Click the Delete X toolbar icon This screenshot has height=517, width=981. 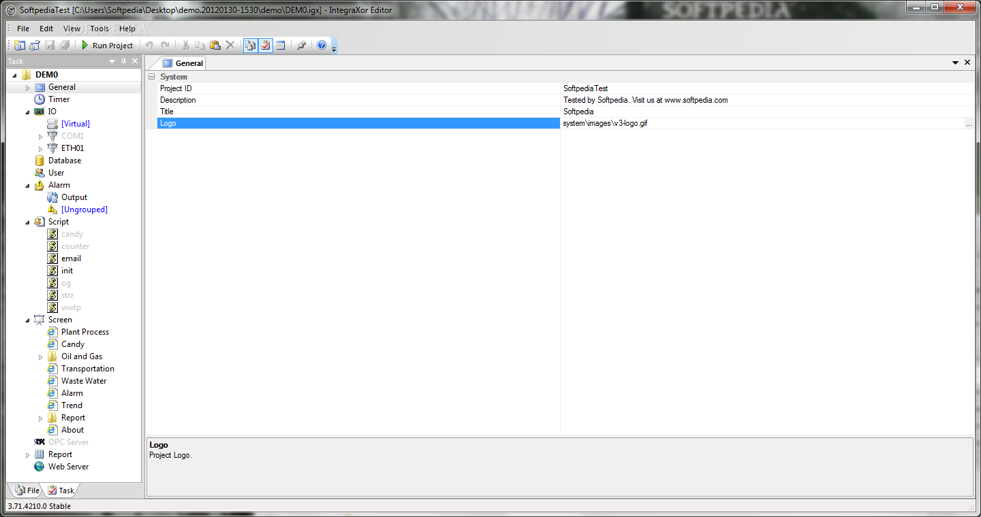click(x=230, y=46)
